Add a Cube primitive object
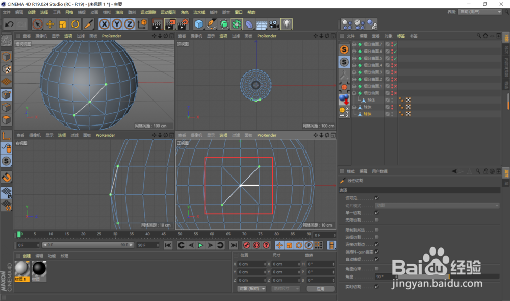510x301 pixels. (x=199, y=24)
